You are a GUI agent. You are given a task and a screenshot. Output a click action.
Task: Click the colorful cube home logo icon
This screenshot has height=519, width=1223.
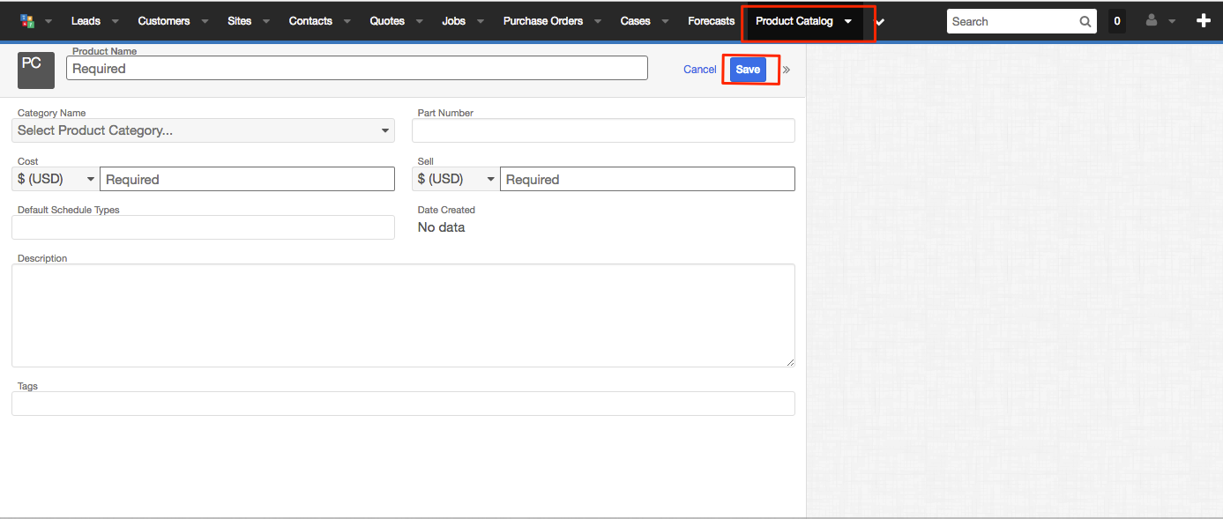(27, 21)
